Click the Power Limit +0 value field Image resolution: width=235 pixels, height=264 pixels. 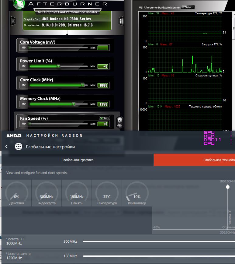pos(103,66)
